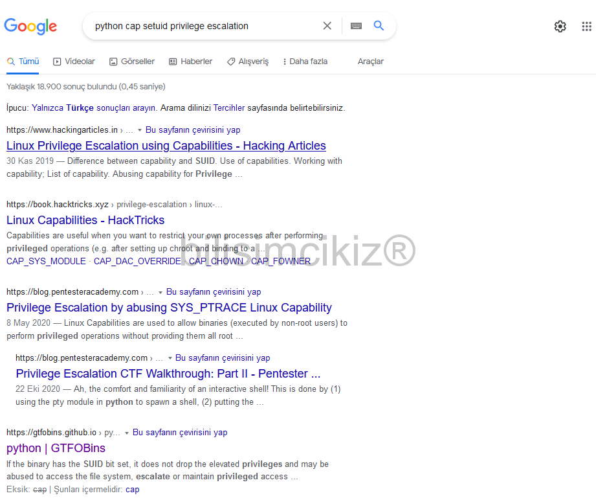
Task: Click the https://www.hackingarticles.in URL text
Action: (x=62, y=130)
